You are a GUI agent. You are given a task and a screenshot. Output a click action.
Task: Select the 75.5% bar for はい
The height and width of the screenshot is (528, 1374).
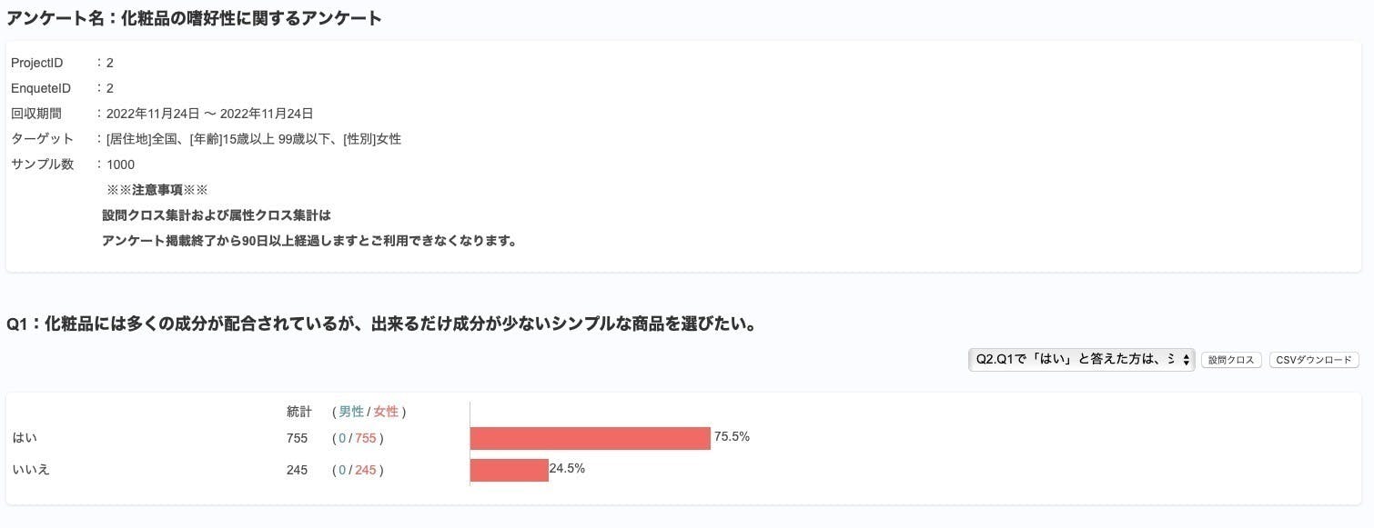590,438
